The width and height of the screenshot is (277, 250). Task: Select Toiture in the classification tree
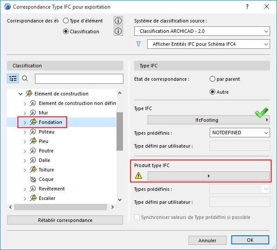(46, 170)
